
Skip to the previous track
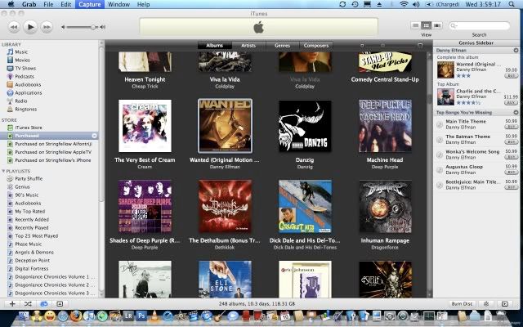click(x=12, y=26)
